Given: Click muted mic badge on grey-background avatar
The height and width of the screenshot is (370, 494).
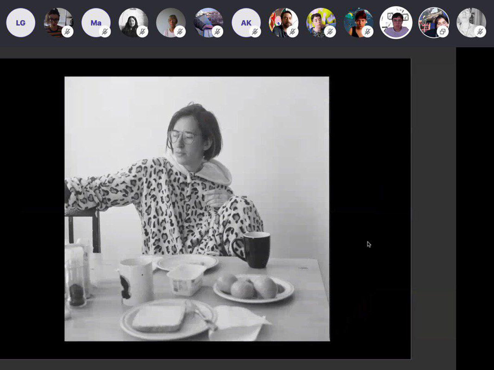Looking at the screenshot, I should click(x=180, y=31).
